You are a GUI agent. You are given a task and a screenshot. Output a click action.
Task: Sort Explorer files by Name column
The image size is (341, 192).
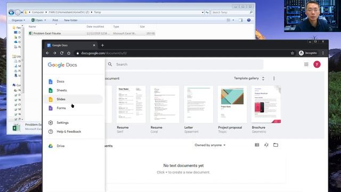click(x=32, y=27)
